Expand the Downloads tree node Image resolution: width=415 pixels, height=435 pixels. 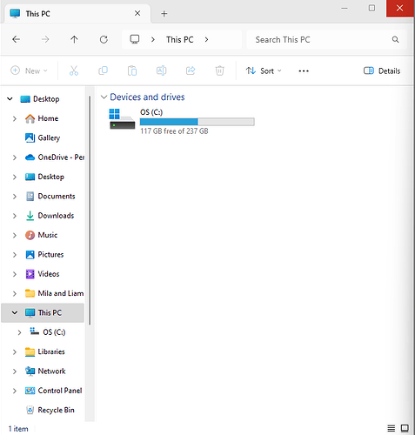coord(15,216)
